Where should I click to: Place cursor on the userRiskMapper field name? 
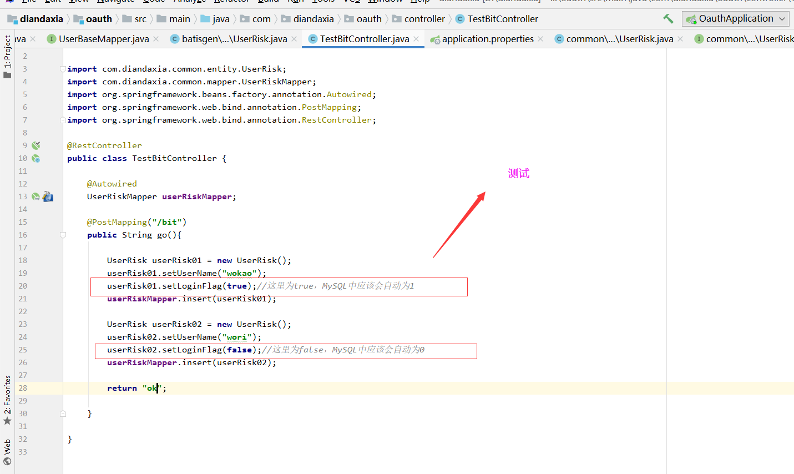pyautogui.click(x=197, y=196)
